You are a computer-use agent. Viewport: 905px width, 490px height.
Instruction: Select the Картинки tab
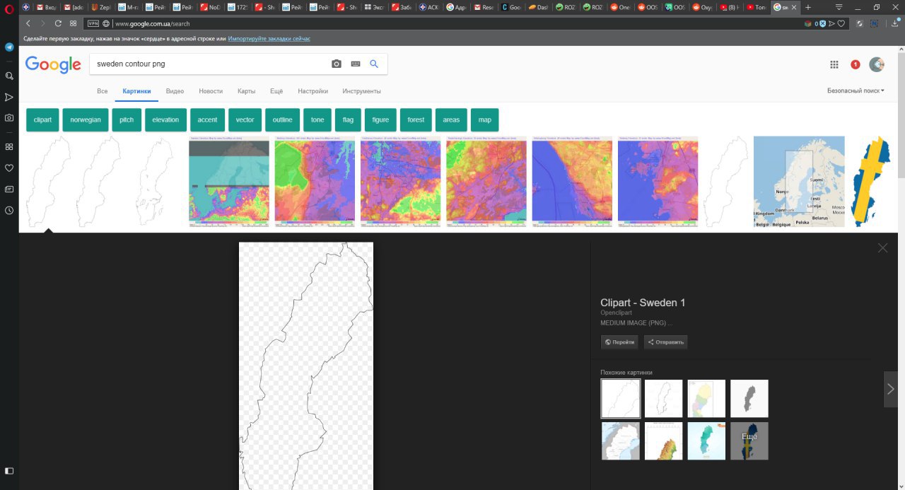click(x=136, y=91)
